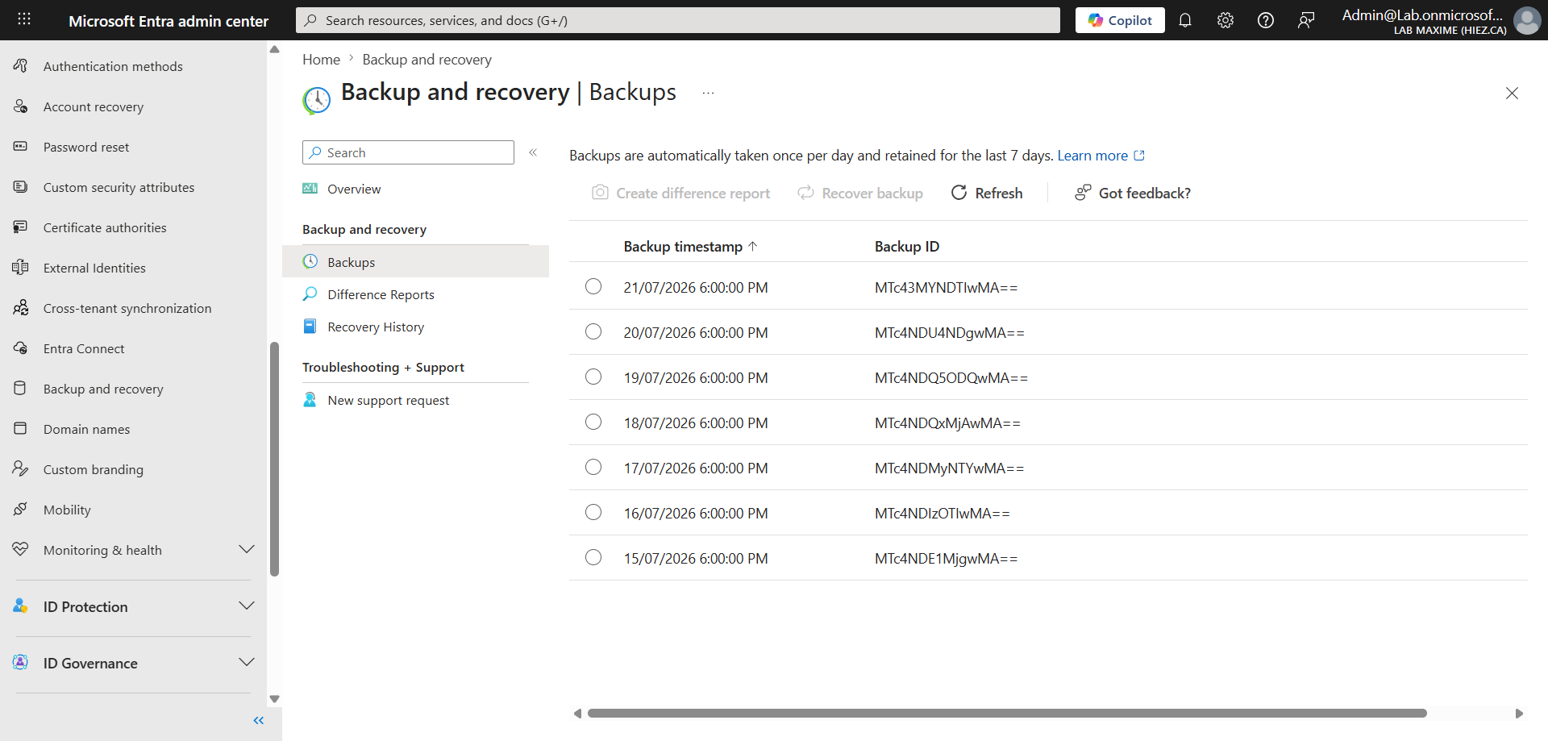Click the Domain names icon
Screen dimensions: 1548x741
[x=21, y=428]
